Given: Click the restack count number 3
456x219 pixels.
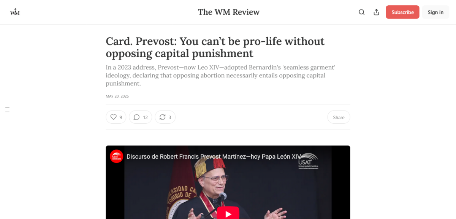Looking at the screenshot, I should point(170,117).
